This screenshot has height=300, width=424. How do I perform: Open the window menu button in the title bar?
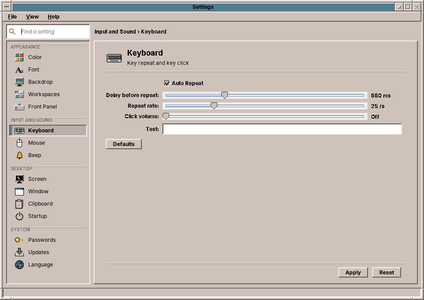coord(7,7)
